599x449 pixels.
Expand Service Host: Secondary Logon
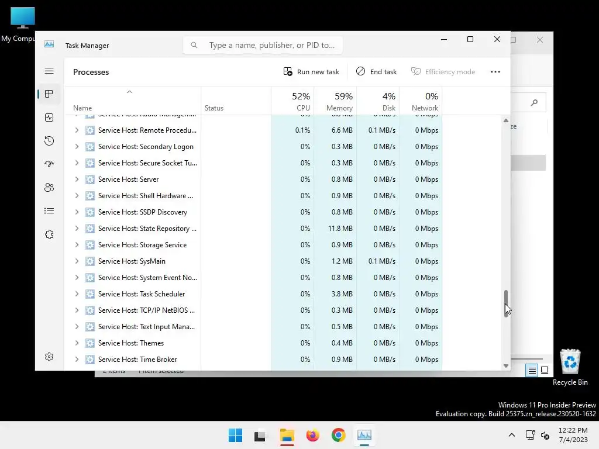click(x=77, y=147)
